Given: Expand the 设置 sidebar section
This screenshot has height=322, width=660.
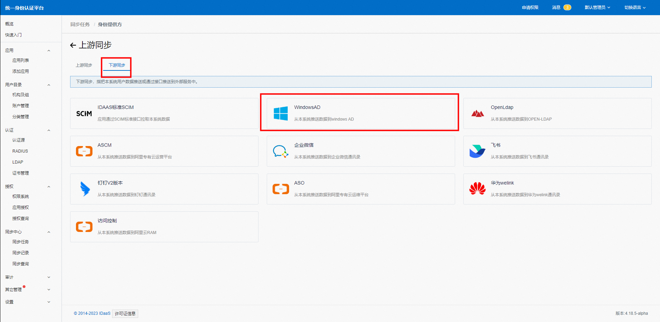Looking at the screenshot, I should [49, 302].
